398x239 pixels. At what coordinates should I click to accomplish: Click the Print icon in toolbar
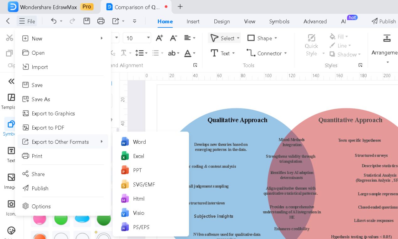pos(101,21)
